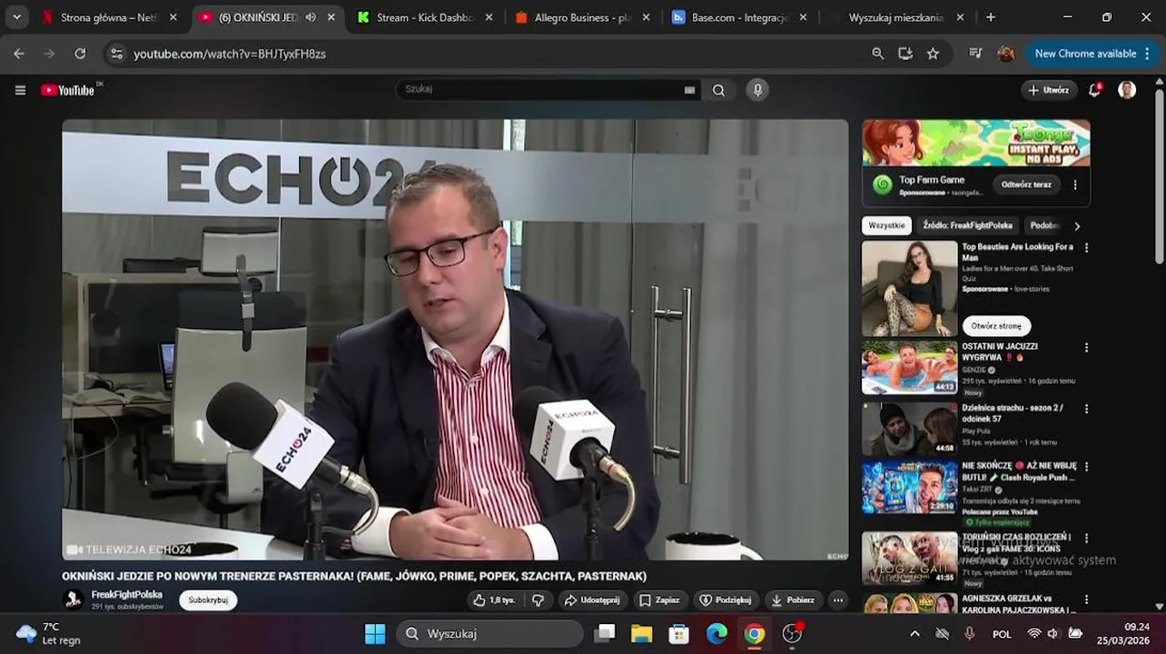
Task: Open the media control icon in the Chrome toolbar
Action: [975, 54]
